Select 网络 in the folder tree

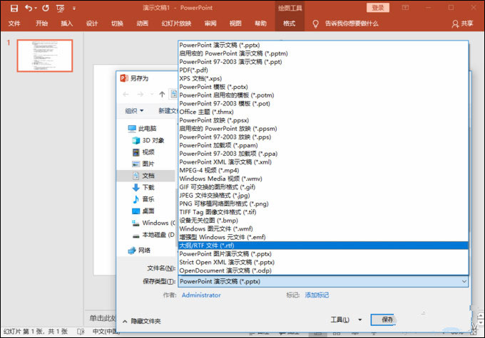click(140, 250)
